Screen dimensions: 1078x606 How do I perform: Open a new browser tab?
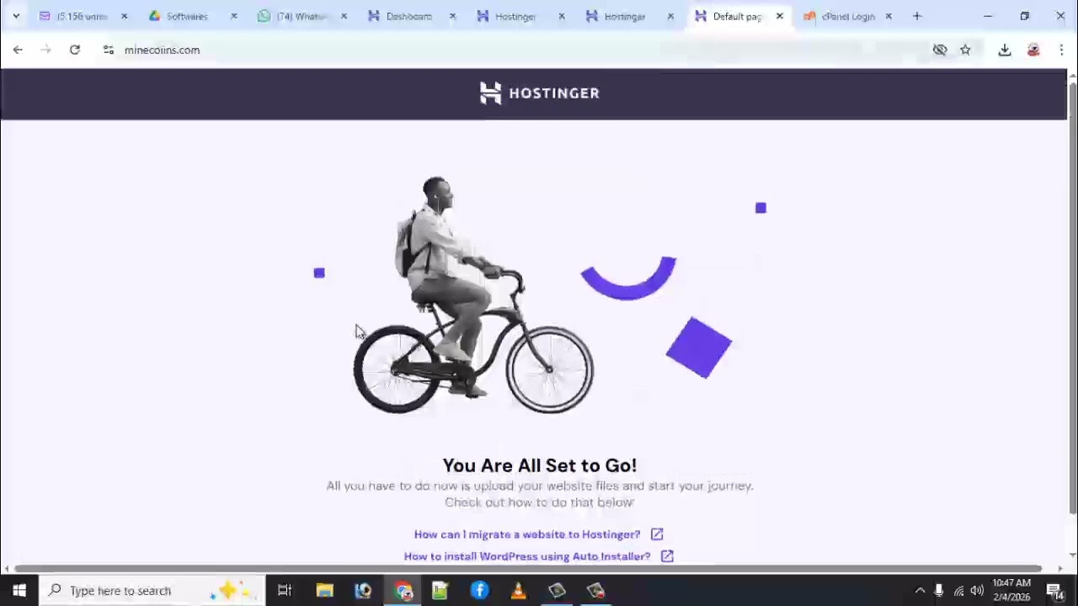click(x=917, y=16)
